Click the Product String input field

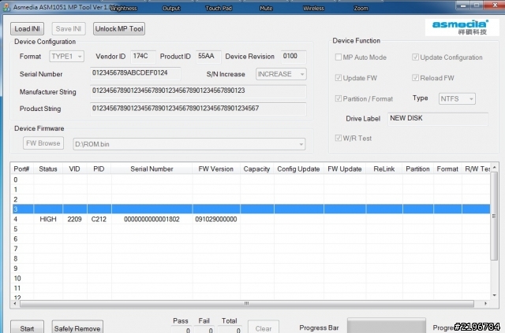tap(198, 109)
